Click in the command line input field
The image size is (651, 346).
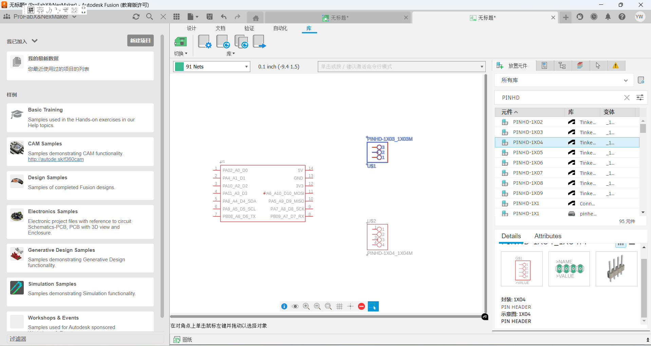pos(398,67)
